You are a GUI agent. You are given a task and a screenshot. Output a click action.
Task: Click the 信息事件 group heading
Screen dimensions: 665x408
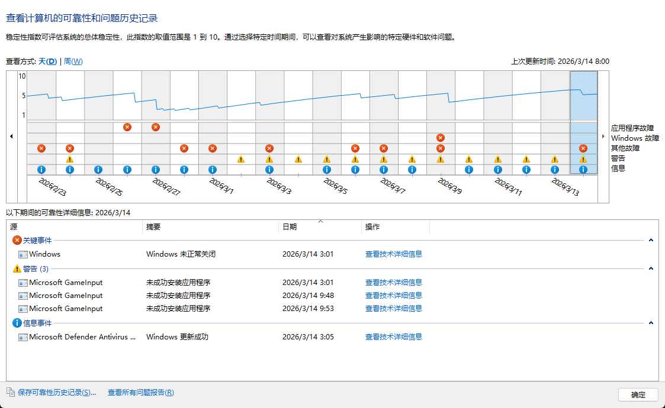click(x=37, y=323)
